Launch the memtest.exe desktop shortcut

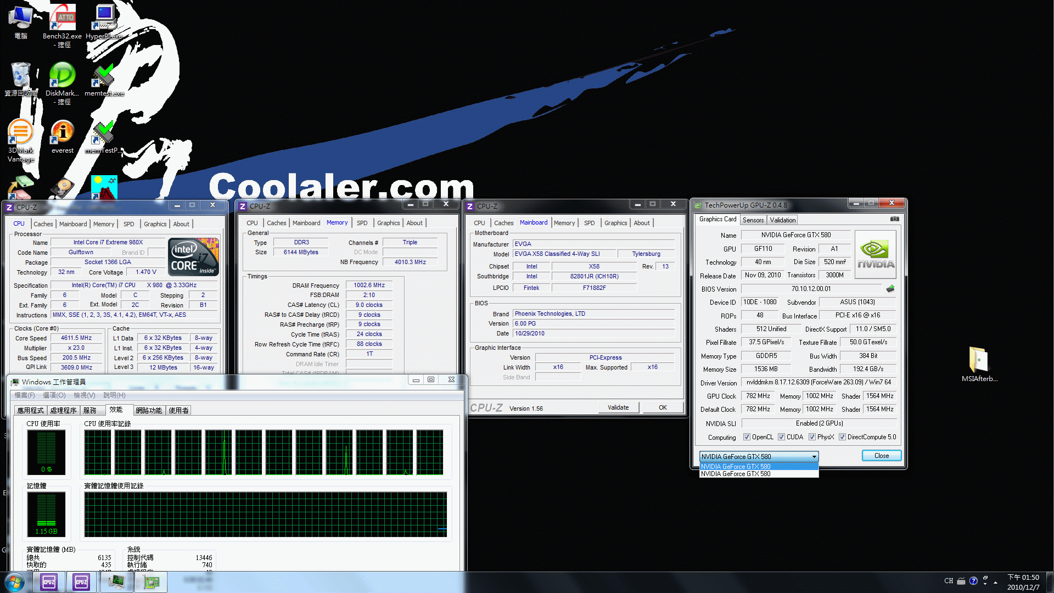click(x=104, y=80)
